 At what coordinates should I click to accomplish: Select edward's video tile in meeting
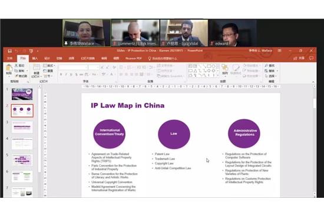pyautogui.click(x=233, y=33)
